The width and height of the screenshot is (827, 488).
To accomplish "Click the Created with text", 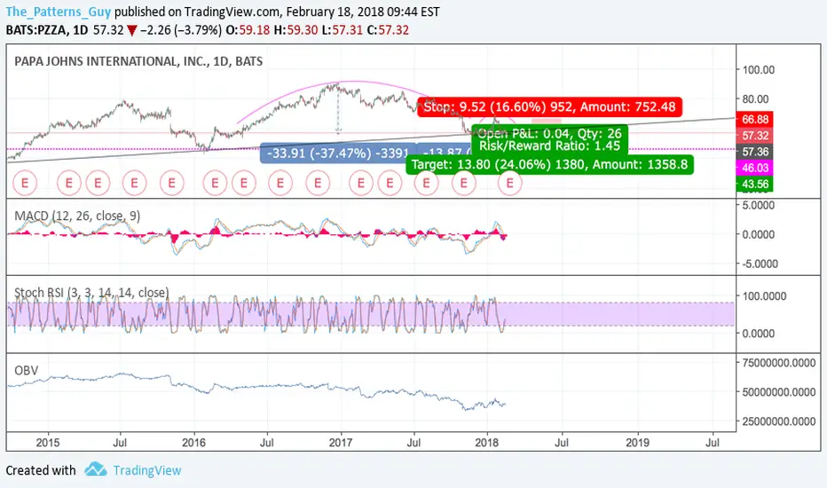I will 41,470.
